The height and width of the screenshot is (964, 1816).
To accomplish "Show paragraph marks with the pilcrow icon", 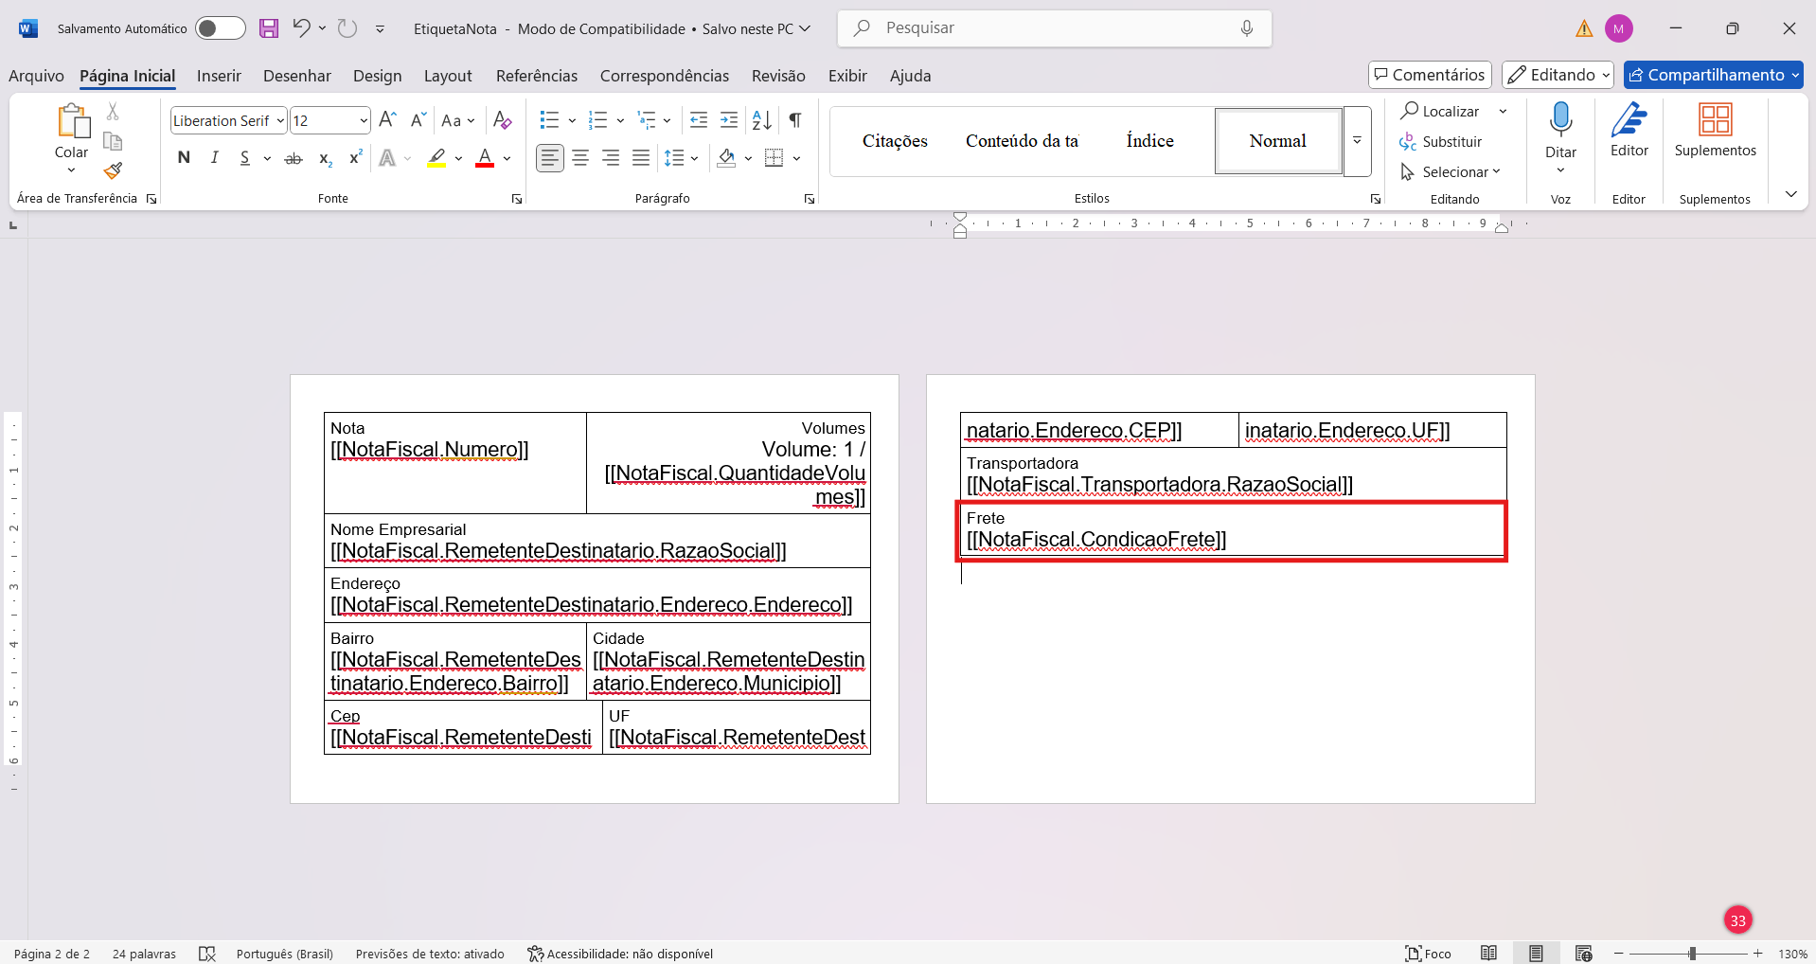I will coord(795,120).
